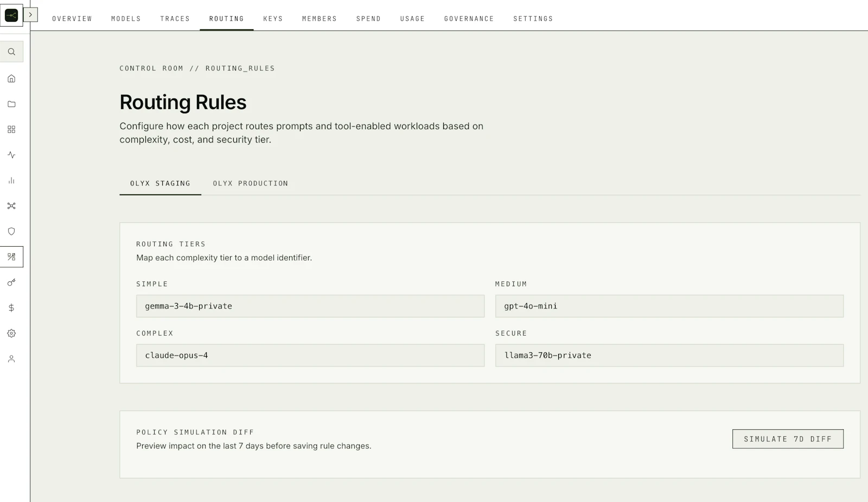Open the grid squares sidebar icon
Viewport: 868px width, 502px height.
[x=11, y=130]
